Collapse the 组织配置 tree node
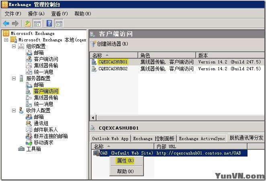Viewport: 266px width, 181px height. [14, 46]
